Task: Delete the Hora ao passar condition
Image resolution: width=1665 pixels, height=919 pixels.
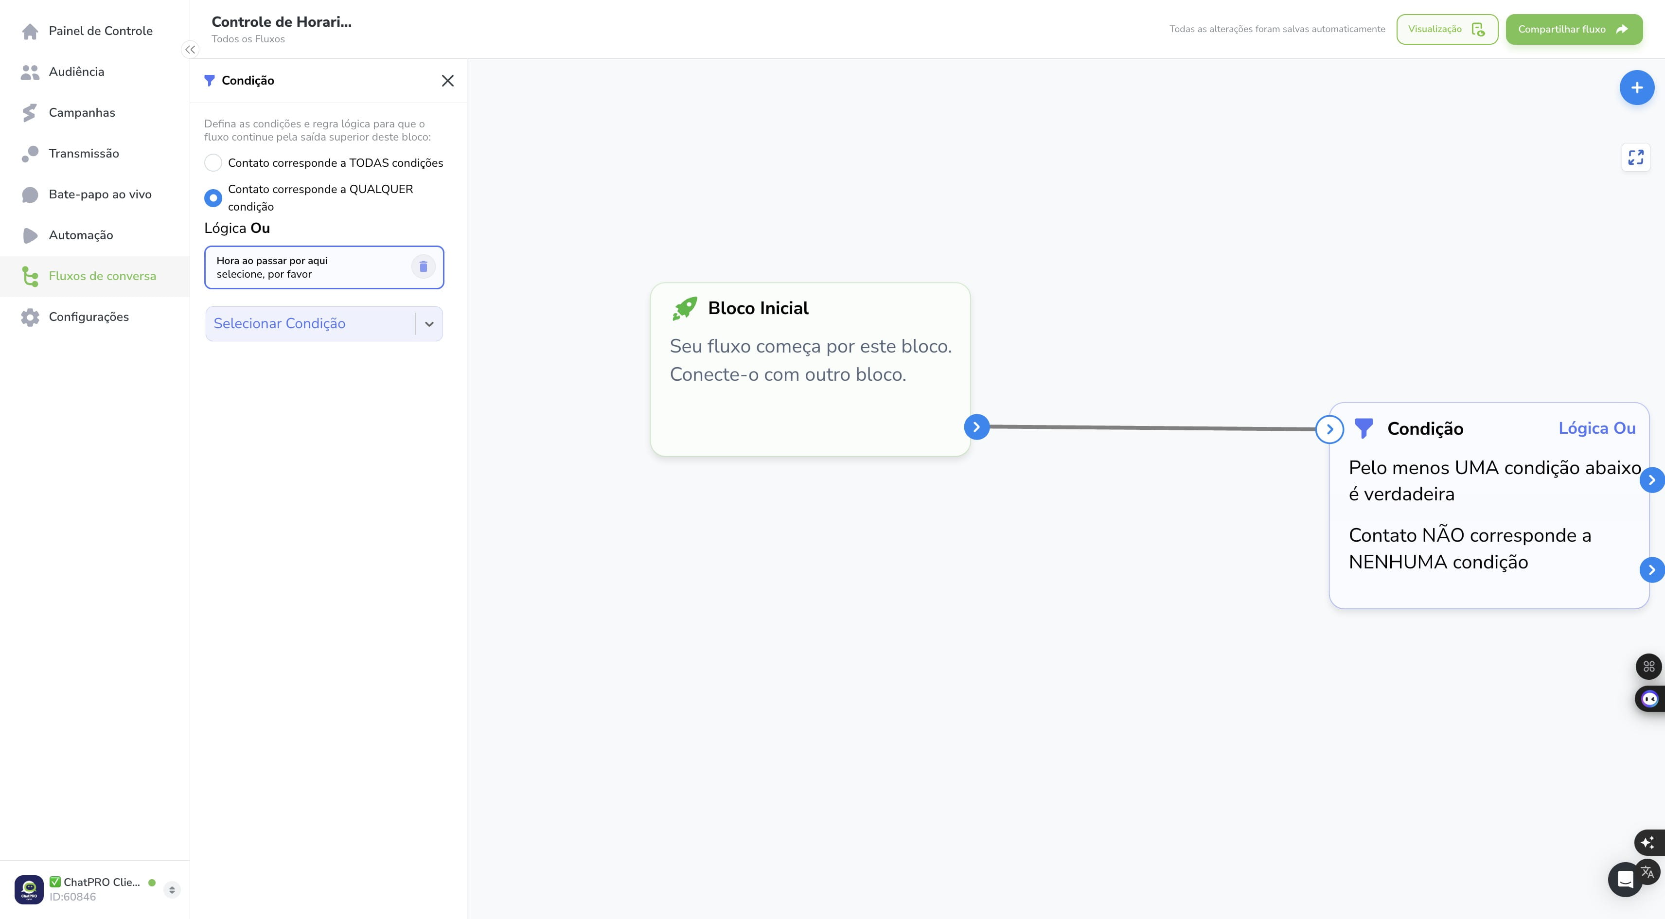Action: (424, 266)
